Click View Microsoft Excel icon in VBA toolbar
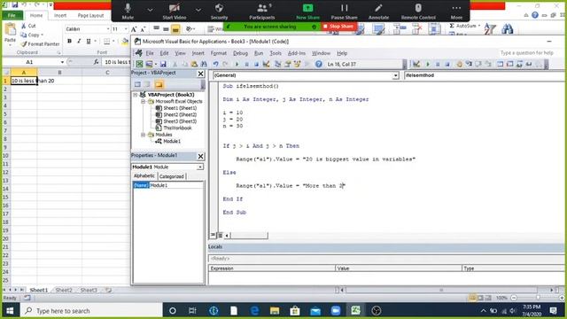The height and width of the screenshot is (319, 567). [139, 64]
